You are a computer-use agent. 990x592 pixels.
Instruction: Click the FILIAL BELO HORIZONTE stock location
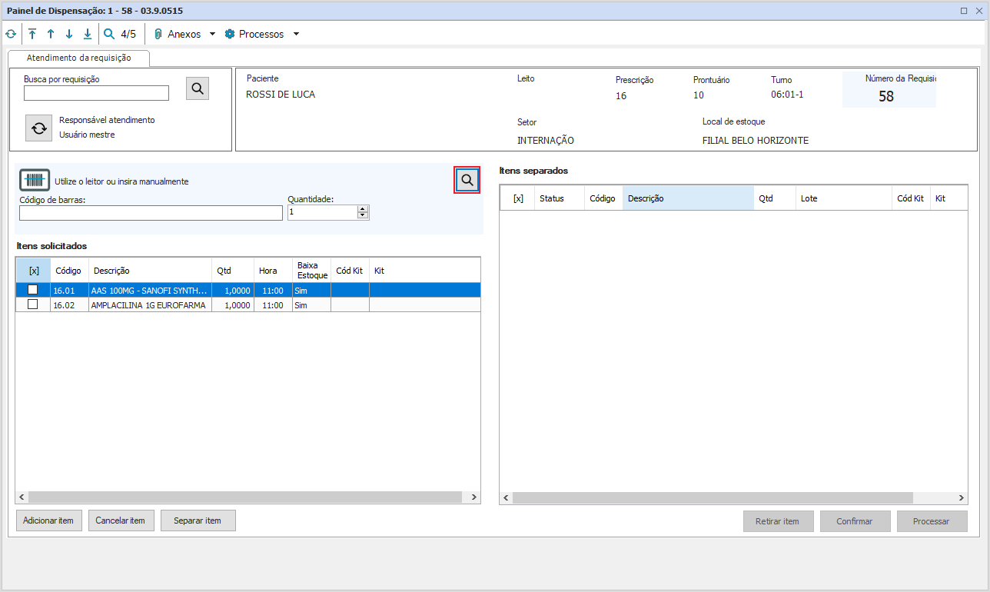tap(756, 141)
